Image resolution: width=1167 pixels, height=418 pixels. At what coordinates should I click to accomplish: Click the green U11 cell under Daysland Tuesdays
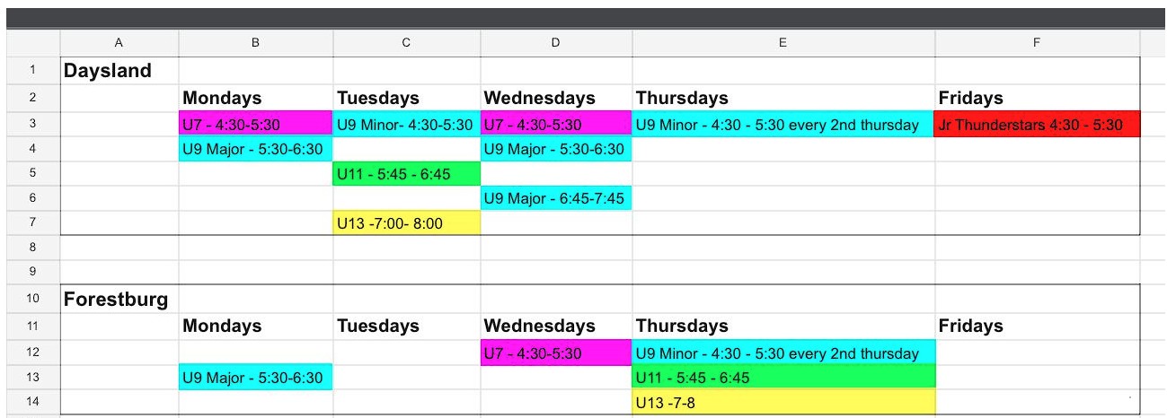pos(406,174)
